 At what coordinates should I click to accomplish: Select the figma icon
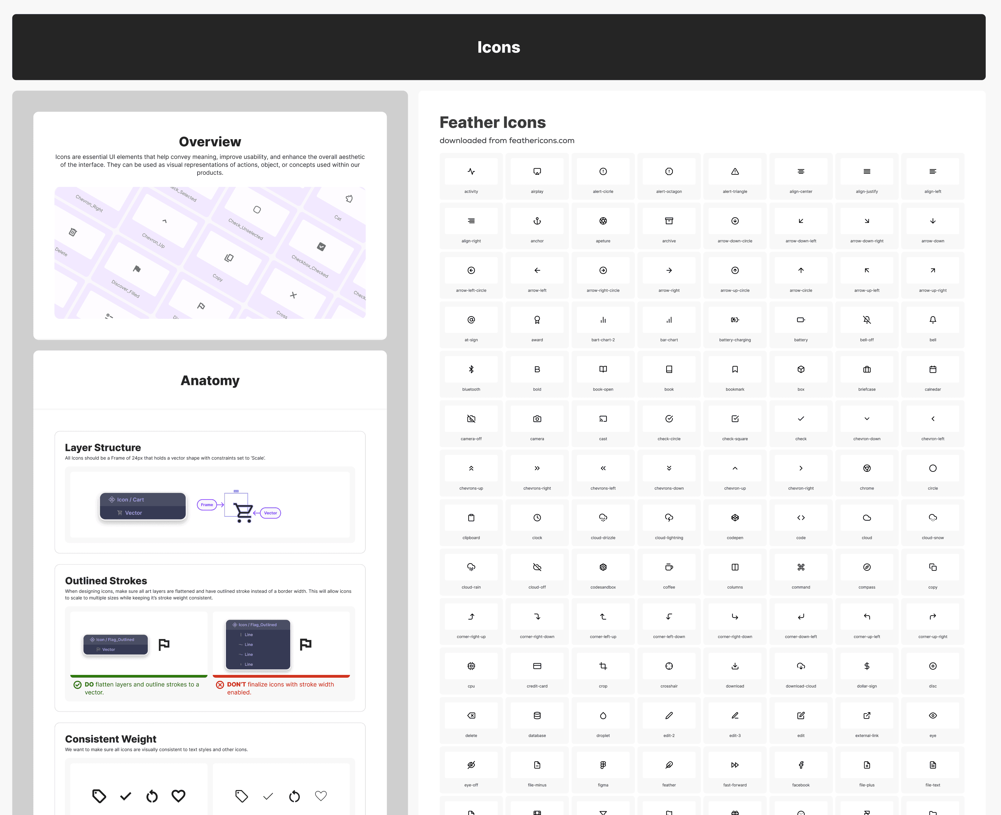tap(603, 765)
